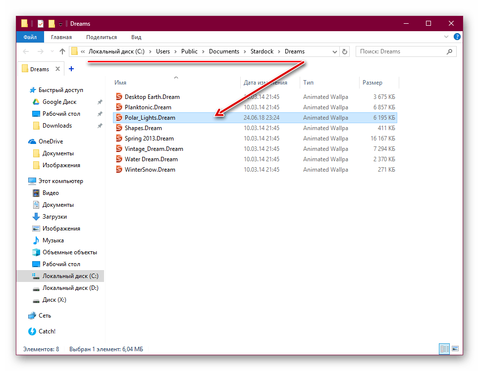Viewport: 479px width, 371px height.
Task: Click inside the Поиск: Dreams search field
Action: tap(399, 51)
